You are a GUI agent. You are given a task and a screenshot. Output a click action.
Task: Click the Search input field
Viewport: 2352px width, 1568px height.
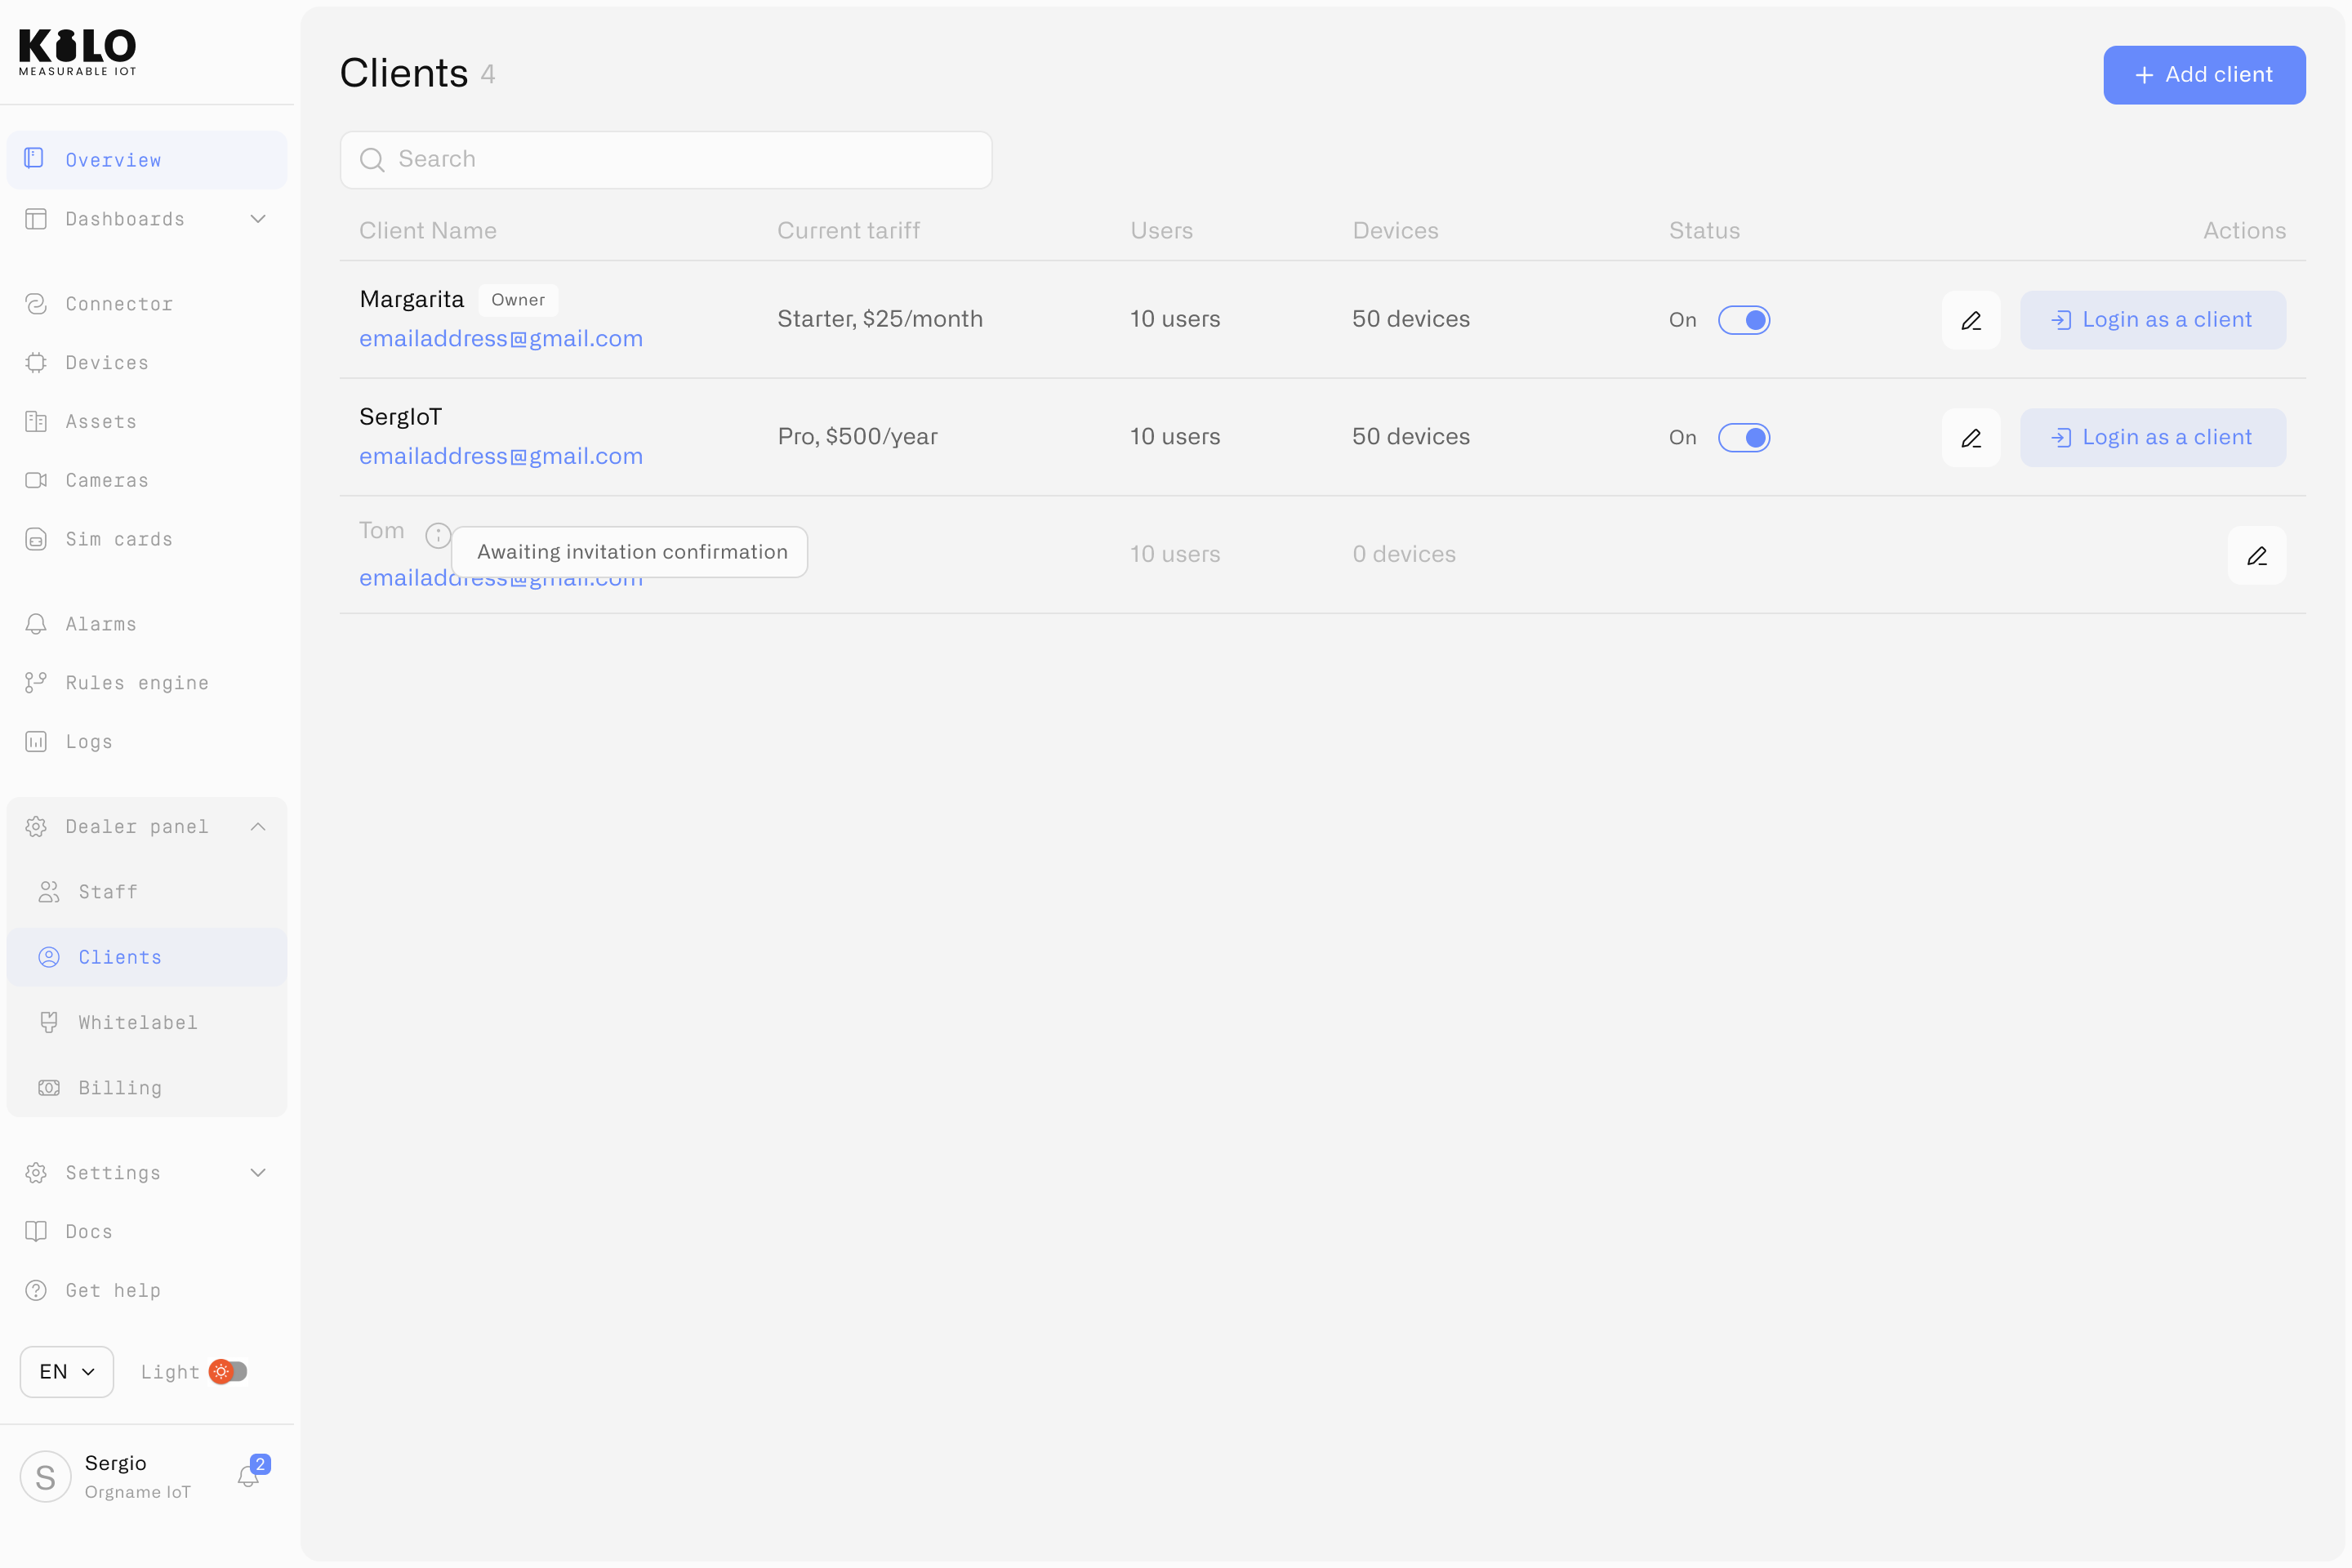click(666, 160)
